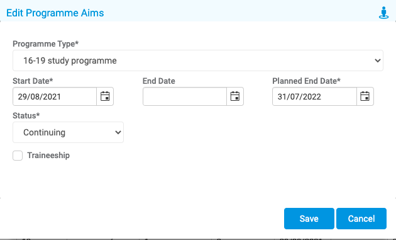Click the Edit Programme Aims dialog title

[55, 13]
